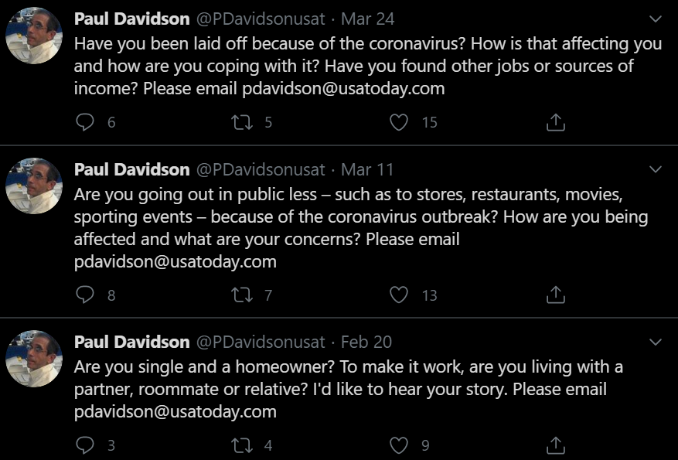Screen dimensions: 678x460
Task: Share the Mar 24 layoff tweet
Action: pos(556,122)
